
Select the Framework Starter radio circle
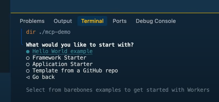point(28,58)
